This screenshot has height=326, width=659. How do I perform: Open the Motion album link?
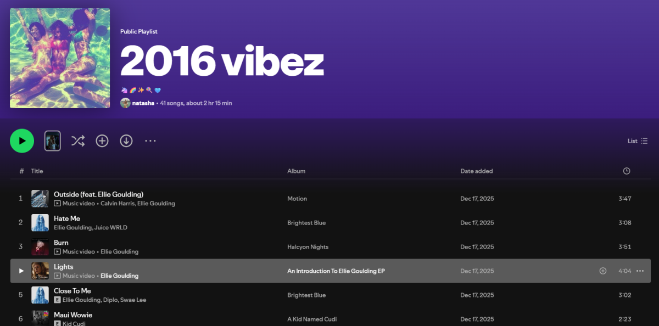click(x=297, y=199)
